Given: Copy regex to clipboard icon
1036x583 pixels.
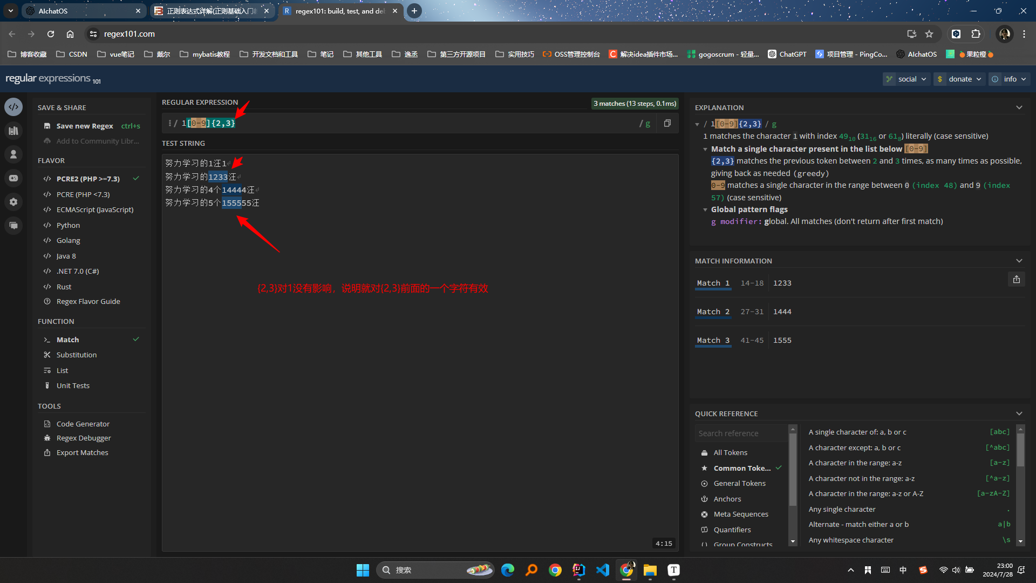Looking at the screenshot, I should 667,123.
